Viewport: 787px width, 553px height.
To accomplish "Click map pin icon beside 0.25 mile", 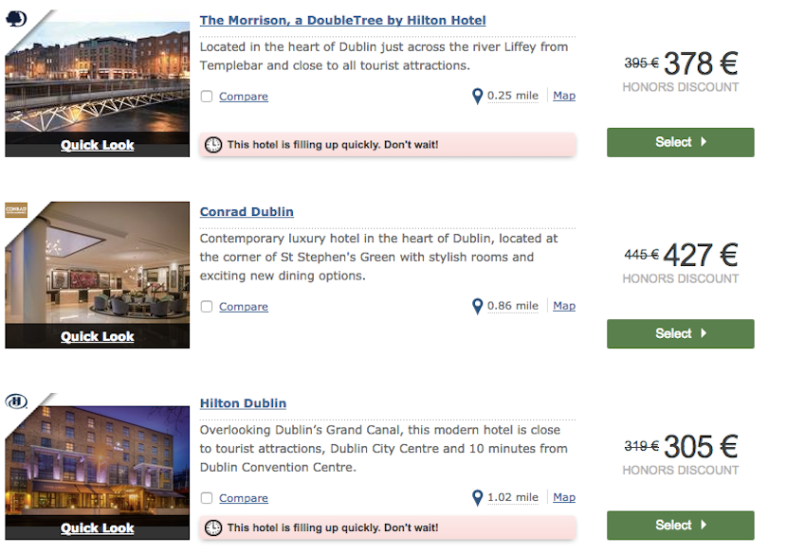I will click(x=477, y=96).
